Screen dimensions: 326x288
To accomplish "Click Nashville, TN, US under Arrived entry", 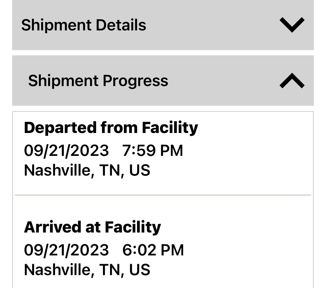I will coord(87,269).
